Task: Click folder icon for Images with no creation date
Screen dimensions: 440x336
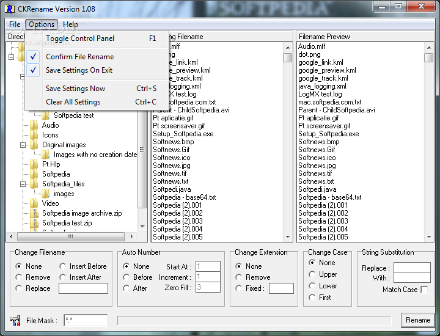Action: coord(45,155)
